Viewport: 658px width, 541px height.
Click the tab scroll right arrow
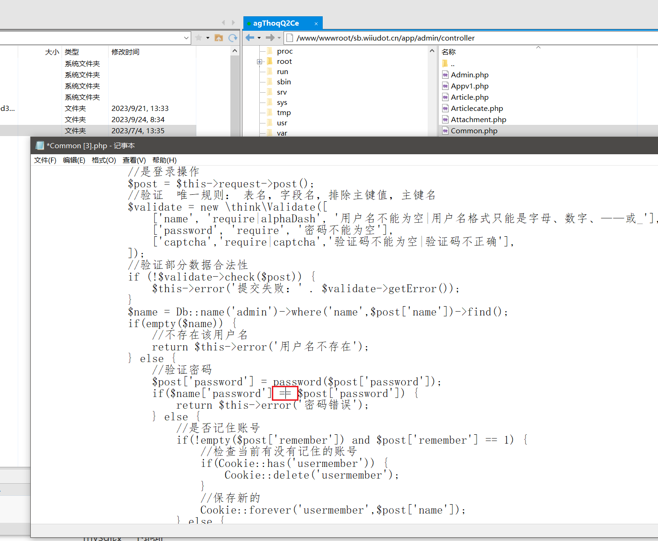[234, 22]
